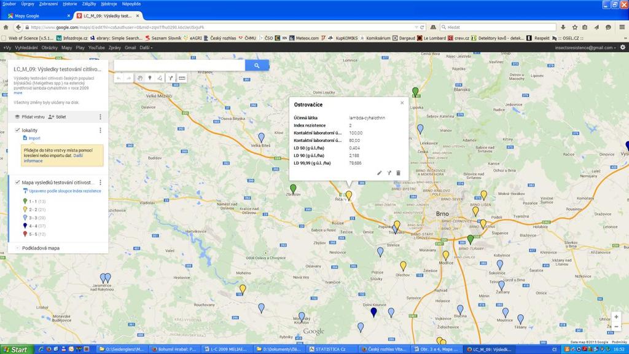Screen dimensions: 629x354
Task: Click the Import link under lokality
Action: 32,138
